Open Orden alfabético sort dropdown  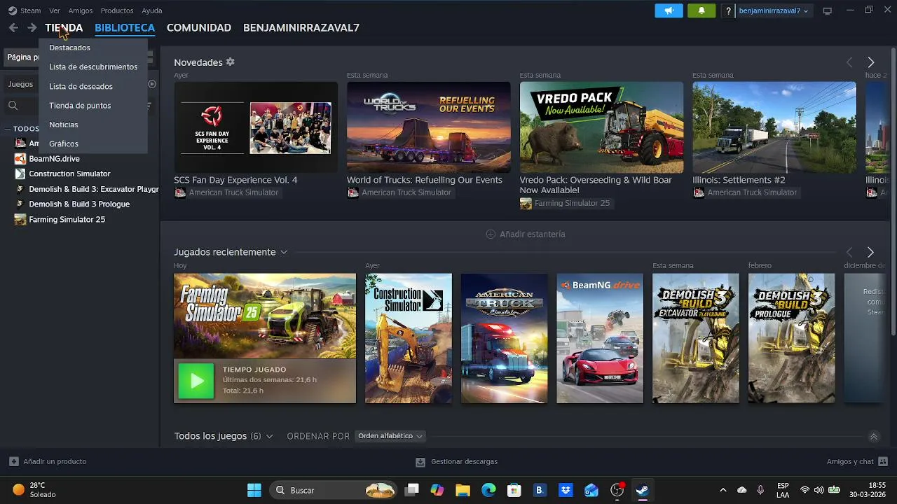tap(390, 436)
